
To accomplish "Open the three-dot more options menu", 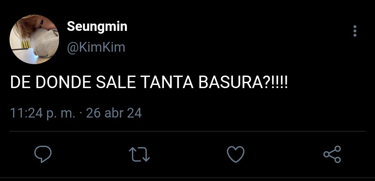I will pos(355,31).
